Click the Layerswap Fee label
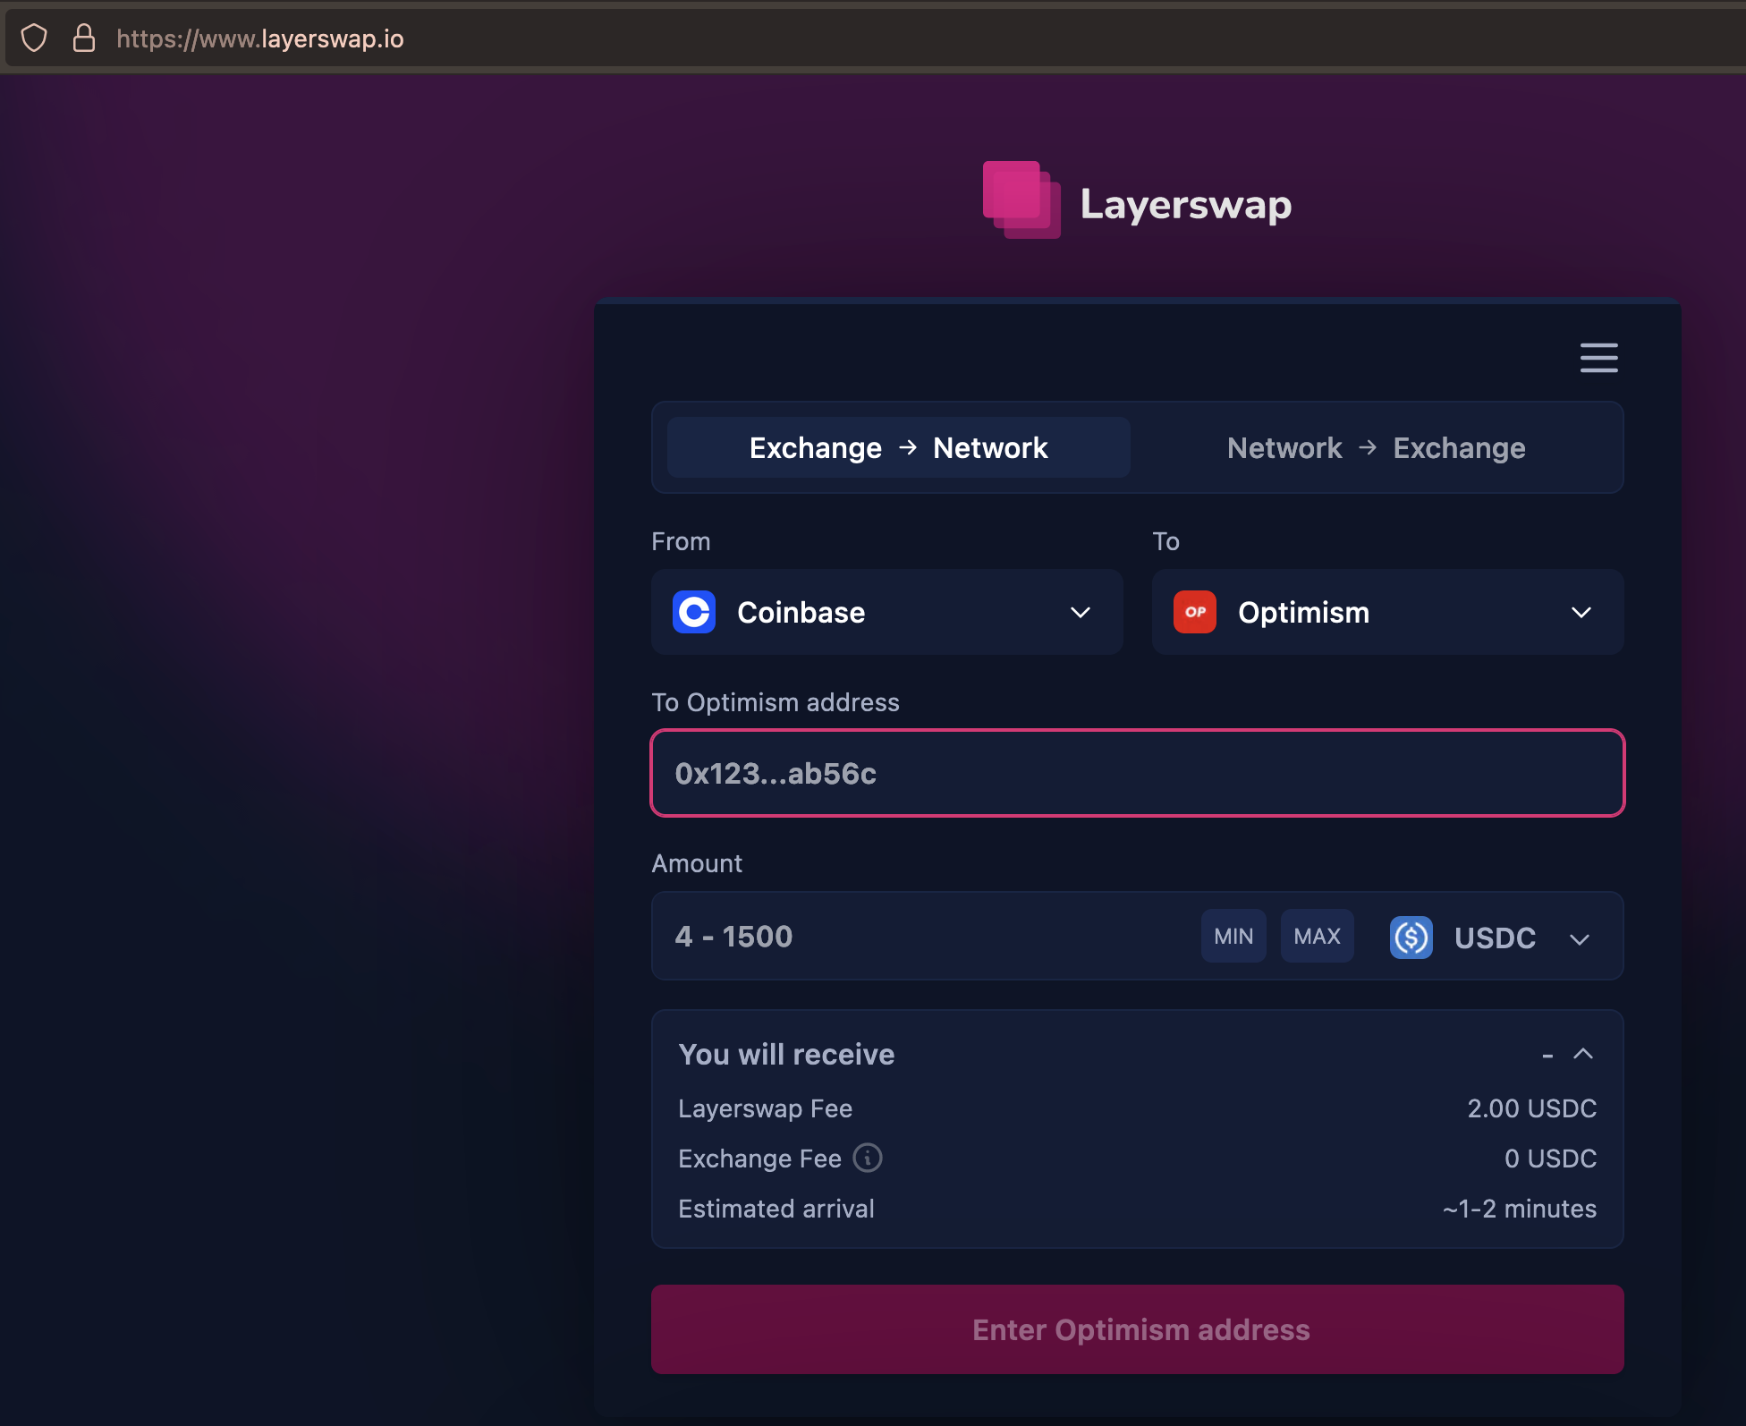This screenshot has height=1426, width=1746. tap(766, 1108)
